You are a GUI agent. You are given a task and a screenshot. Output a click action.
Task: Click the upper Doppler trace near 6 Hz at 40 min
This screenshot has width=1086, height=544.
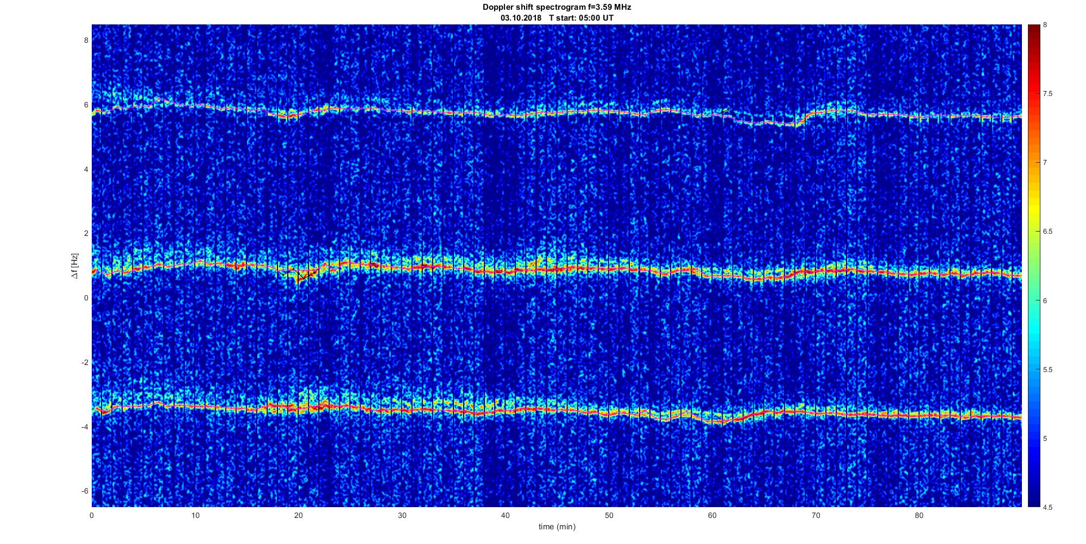pyautogui.click(x=506, y=115)
